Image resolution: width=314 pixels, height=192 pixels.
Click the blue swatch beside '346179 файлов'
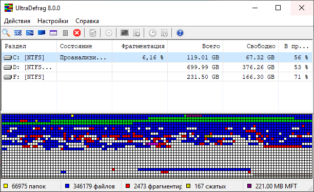[x=67, y=186]
